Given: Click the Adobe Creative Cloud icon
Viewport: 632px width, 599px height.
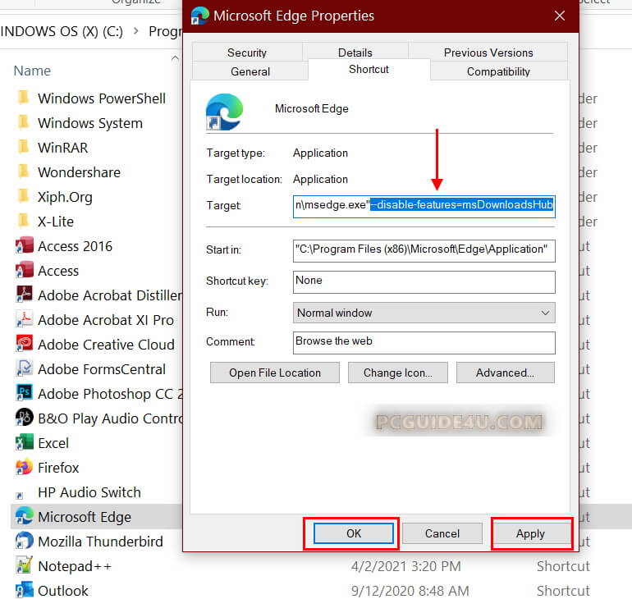Looking at the screenshot, I should 24,344.
